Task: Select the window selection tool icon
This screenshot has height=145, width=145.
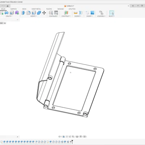Action: [x=112, y=13]
